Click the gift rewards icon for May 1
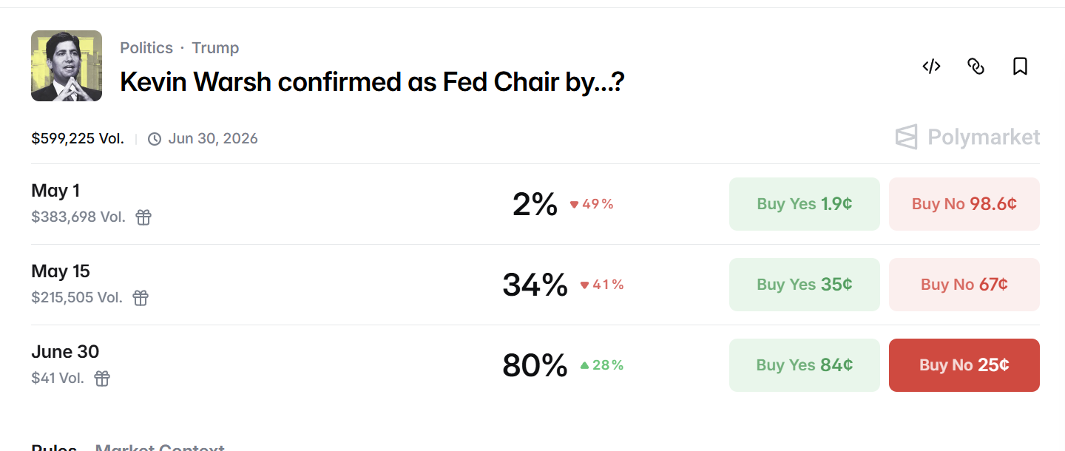The height and width of the screenshot is (451, 1065). point(143,217)
